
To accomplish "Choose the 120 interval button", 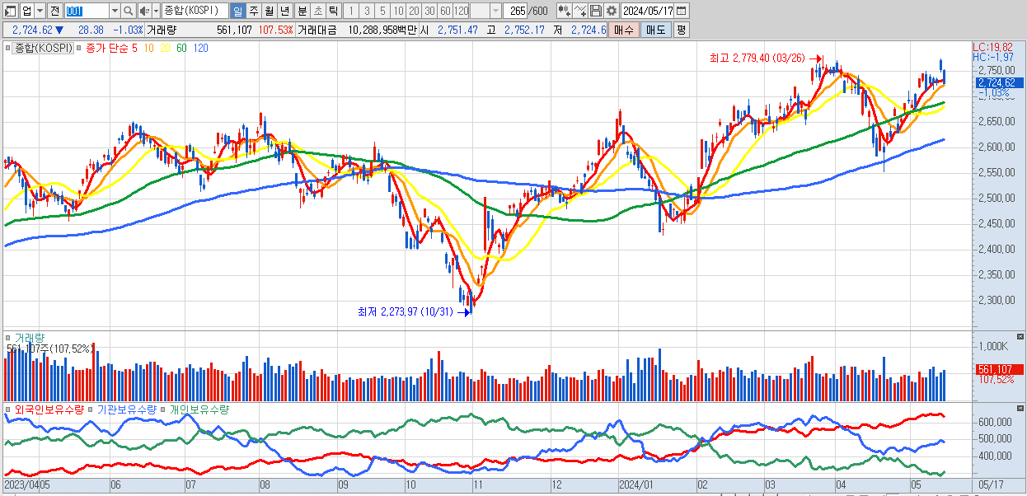I will [461, 11].
